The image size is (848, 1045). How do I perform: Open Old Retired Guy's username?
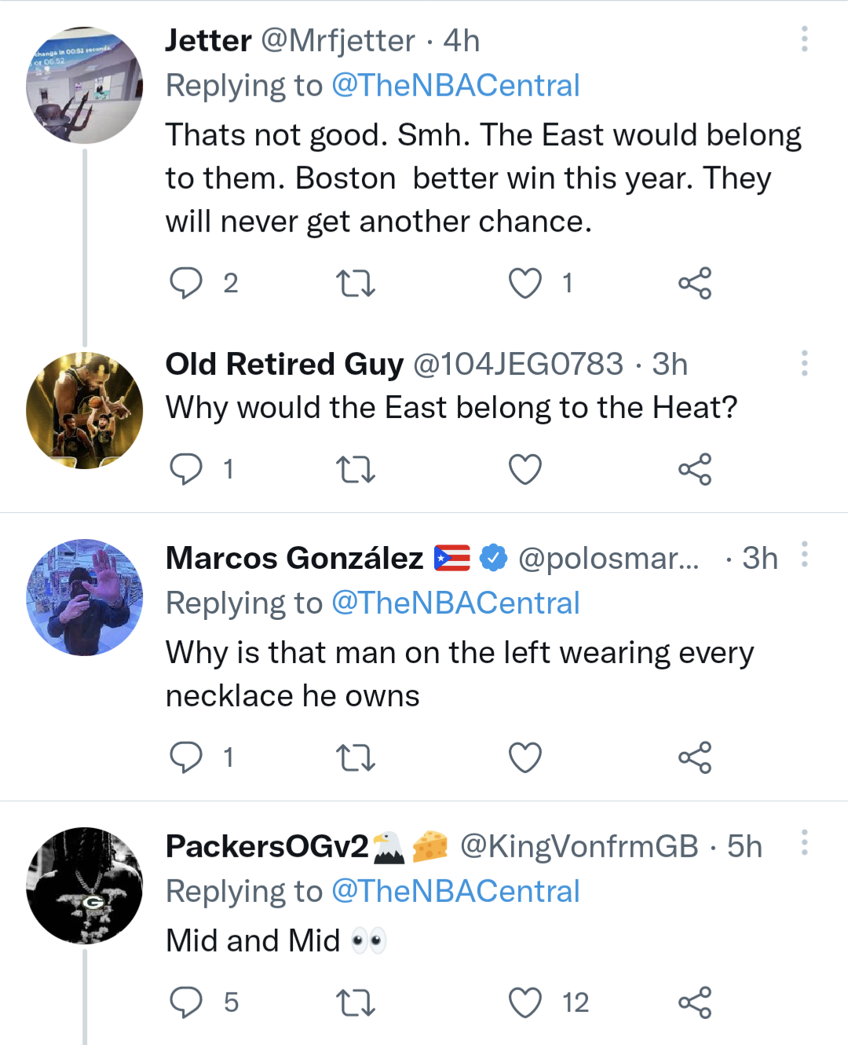tap(284, 365)
